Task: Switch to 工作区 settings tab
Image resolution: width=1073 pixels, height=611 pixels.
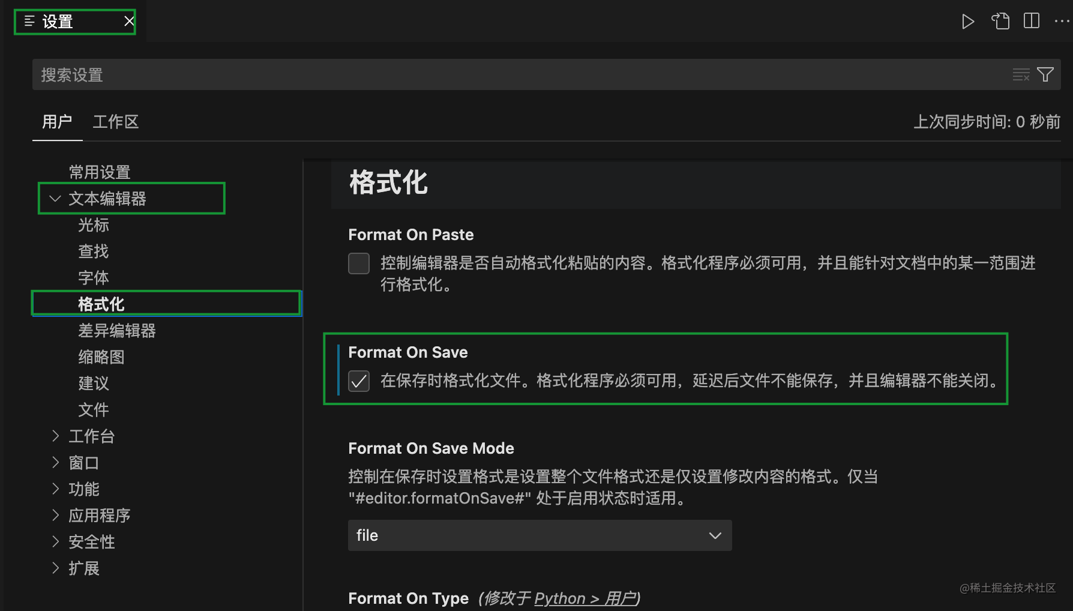Action: [116, 122]
